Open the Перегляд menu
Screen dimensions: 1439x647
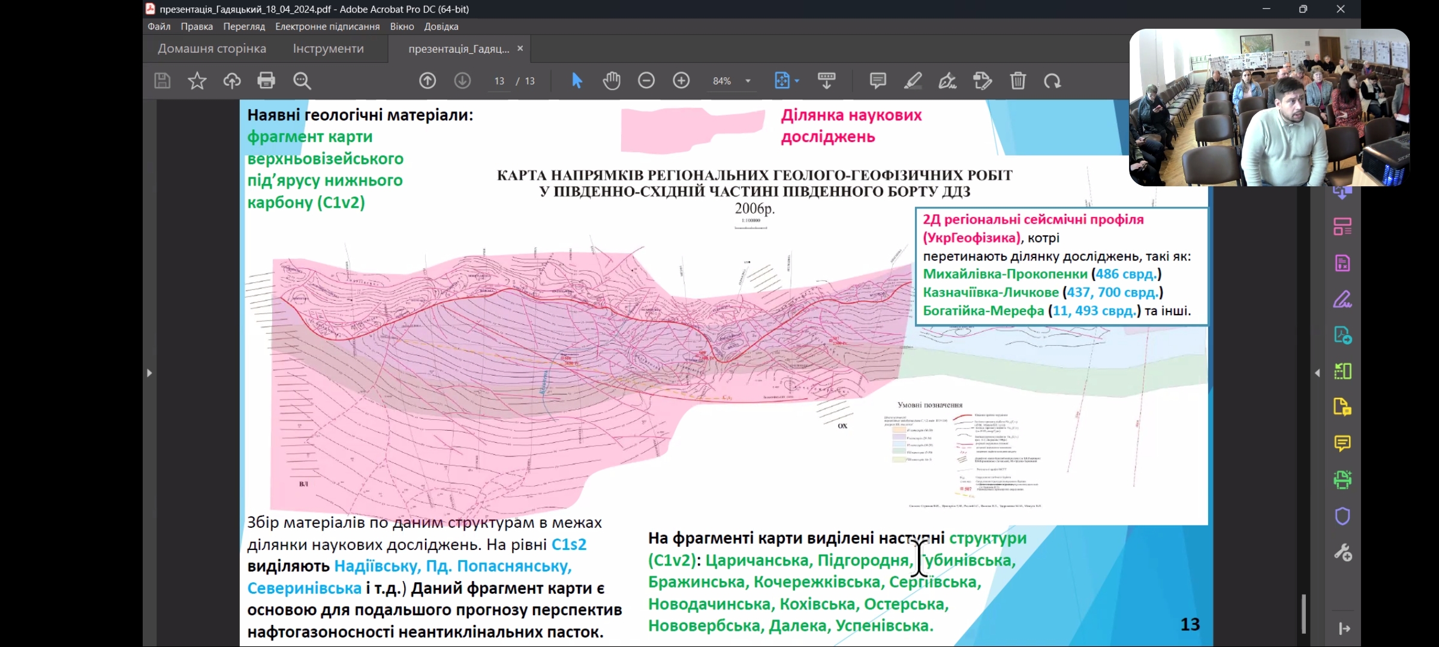pos(243,26)
